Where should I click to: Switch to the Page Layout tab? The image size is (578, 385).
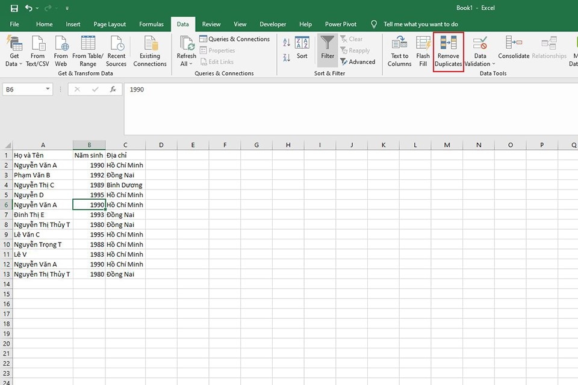[x=110, y=24]
